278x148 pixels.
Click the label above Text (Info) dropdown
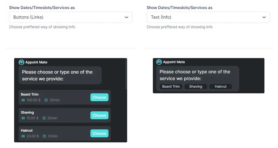coord(179,8)
